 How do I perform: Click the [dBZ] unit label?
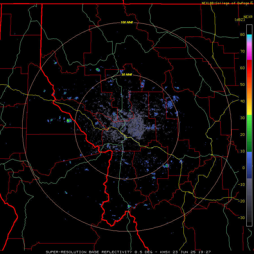240,19
